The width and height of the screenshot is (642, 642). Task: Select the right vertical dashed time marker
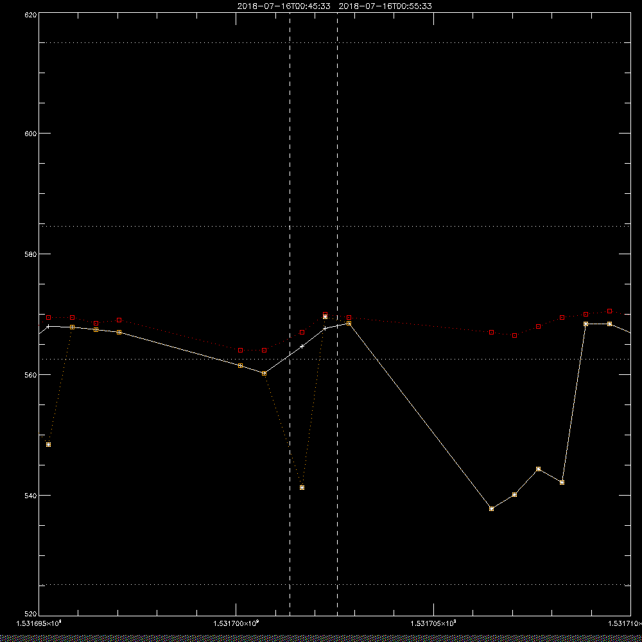[x=338, y=314]
